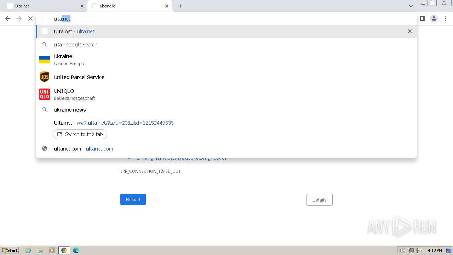Click the search icon beside ukraine news
The image size is (453, 255).
[x=45, y=110]
